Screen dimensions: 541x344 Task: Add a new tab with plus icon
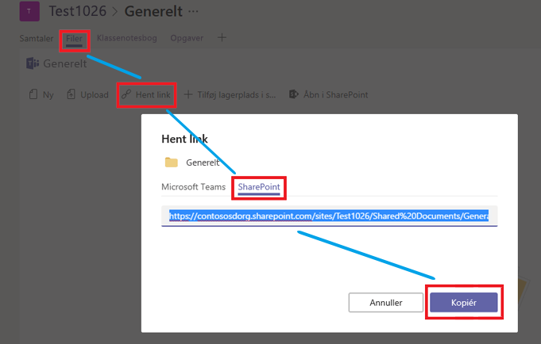coord(222,37)
